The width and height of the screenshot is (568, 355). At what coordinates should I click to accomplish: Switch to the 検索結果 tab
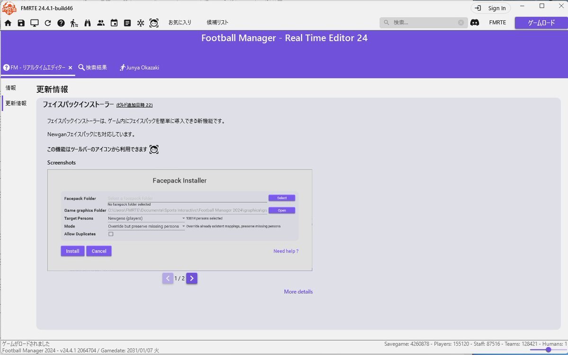pos(93,67)
